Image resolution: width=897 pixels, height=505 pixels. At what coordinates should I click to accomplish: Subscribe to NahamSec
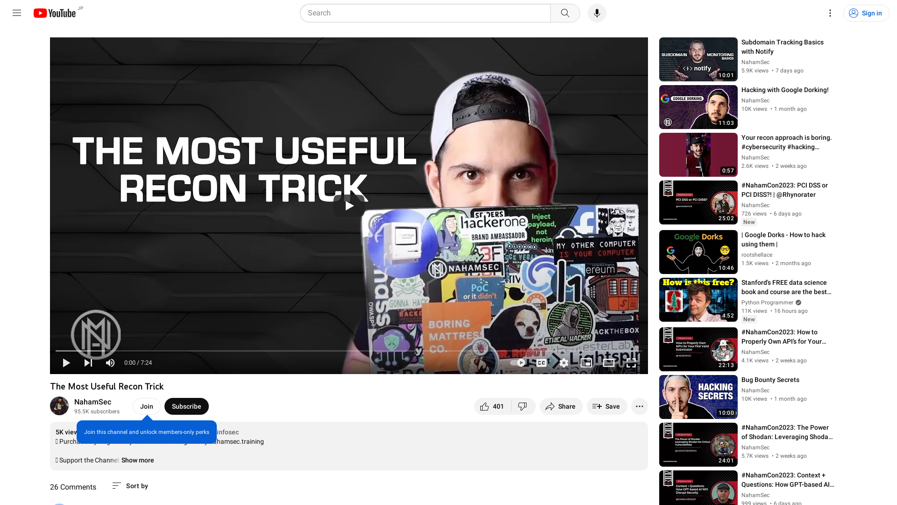pos(186,406)
